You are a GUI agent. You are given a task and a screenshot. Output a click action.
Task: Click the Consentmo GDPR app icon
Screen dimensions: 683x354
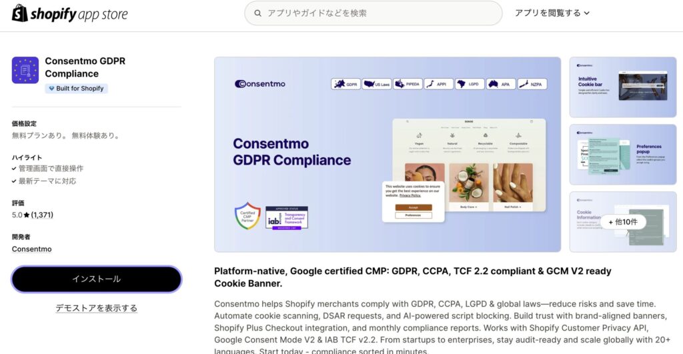(25, 70)
